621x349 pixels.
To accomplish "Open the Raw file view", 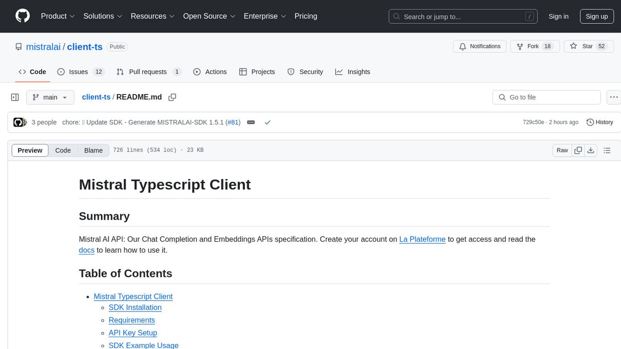I will point(562,150).
